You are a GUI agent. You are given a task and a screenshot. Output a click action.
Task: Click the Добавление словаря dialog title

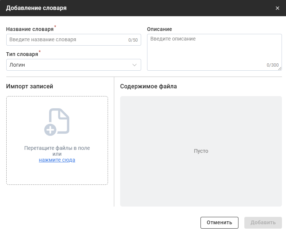(36, 8)
